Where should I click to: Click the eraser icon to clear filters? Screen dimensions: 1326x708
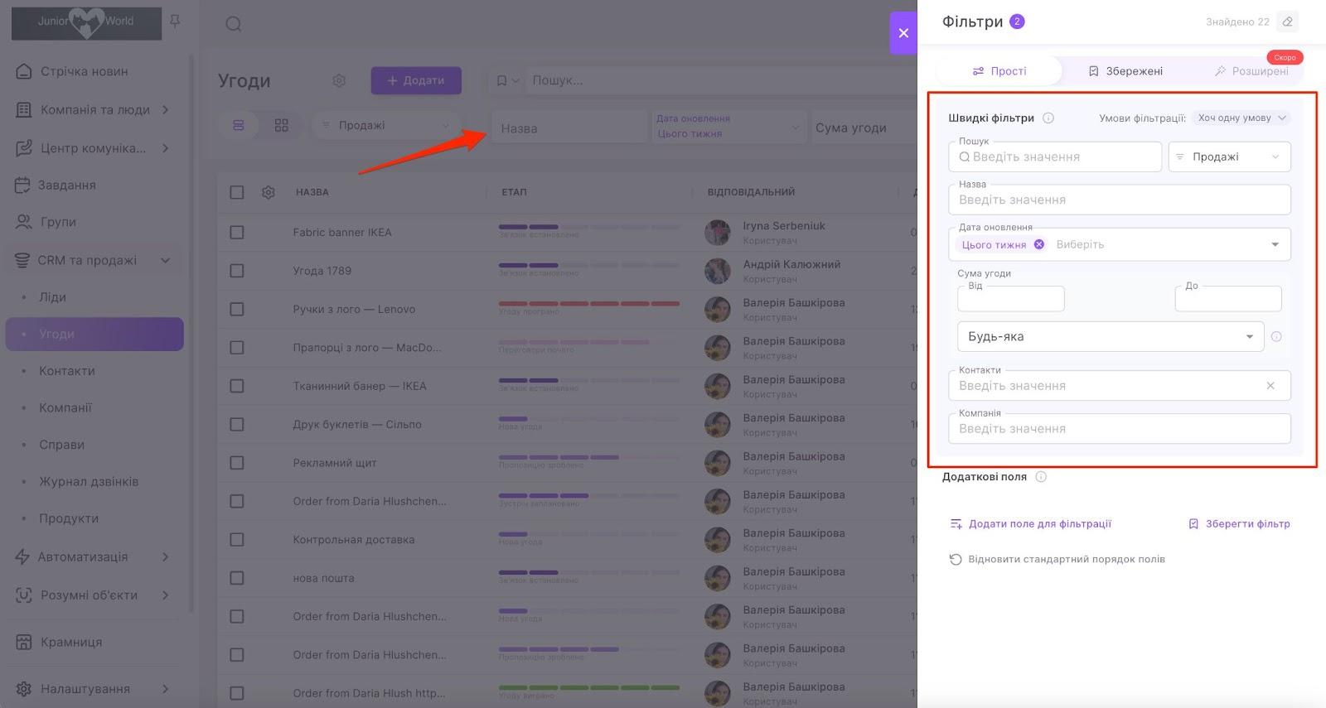(x=1287, y=22)
